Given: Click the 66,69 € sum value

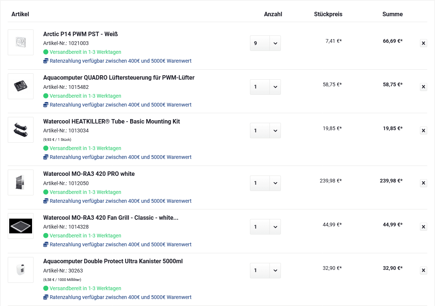Looking at the screenshot, I should click(393, 41).
